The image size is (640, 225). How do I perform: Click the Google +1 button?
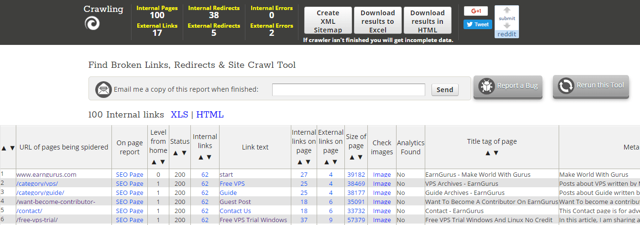click(x=475, y=11)
